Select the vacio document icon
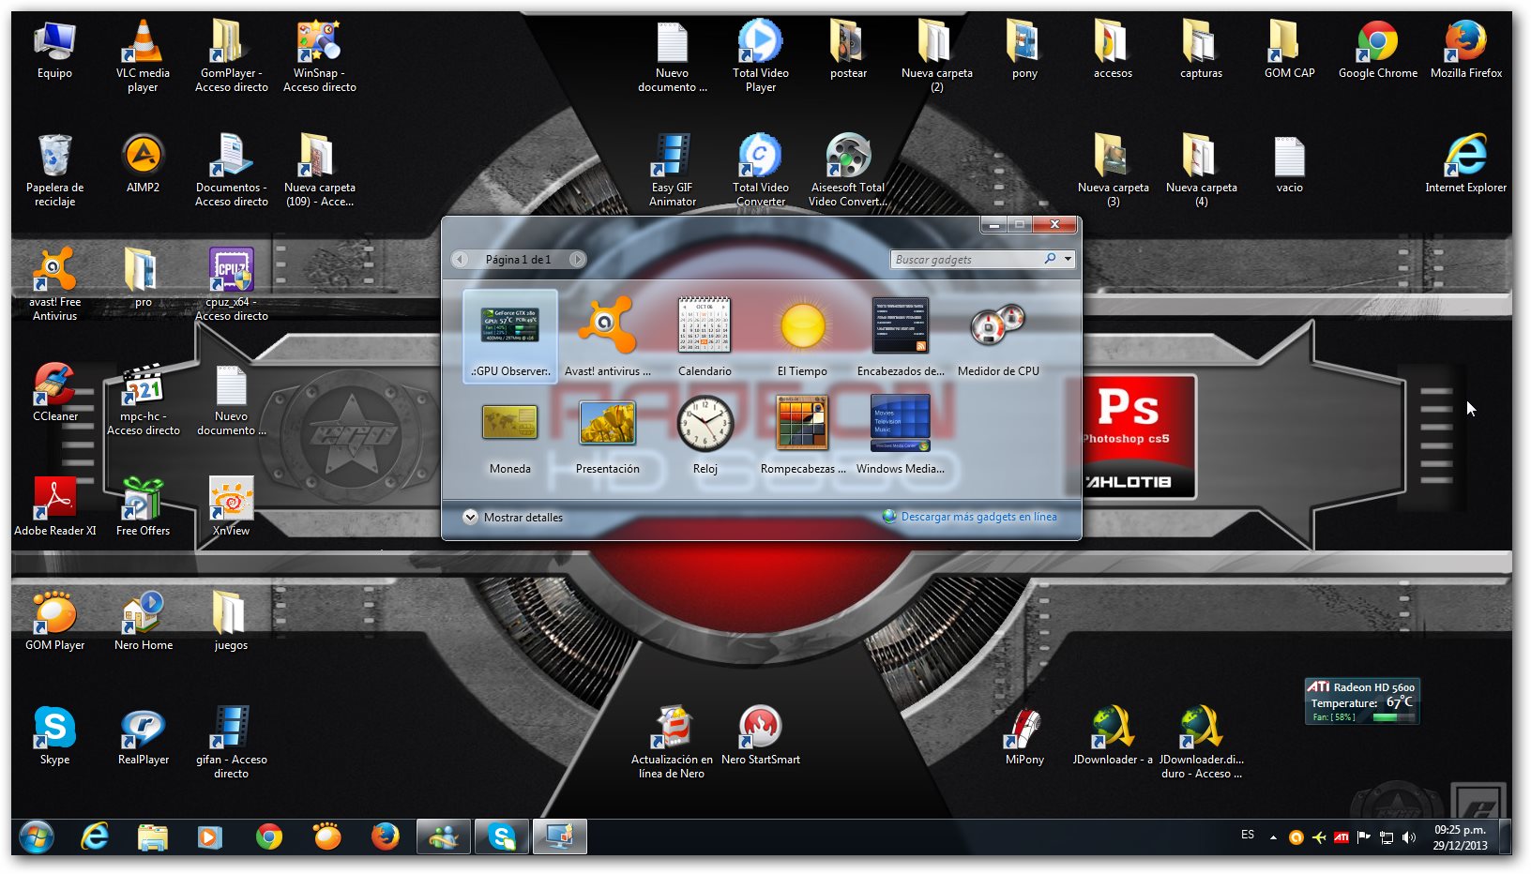 point(1289,164)
